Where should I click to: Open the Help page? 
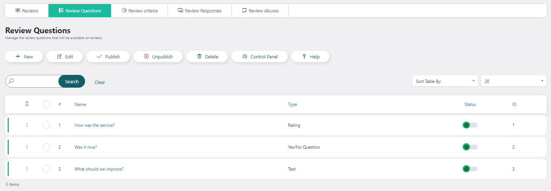310,57
